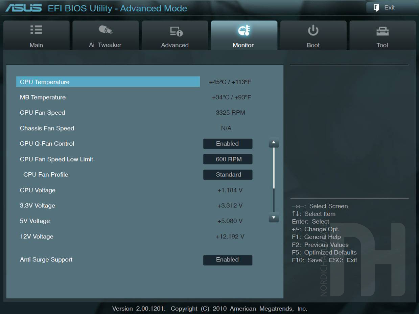
Task: Open CPU Fan Speed Low Limit dropdown
Action: 228,159
